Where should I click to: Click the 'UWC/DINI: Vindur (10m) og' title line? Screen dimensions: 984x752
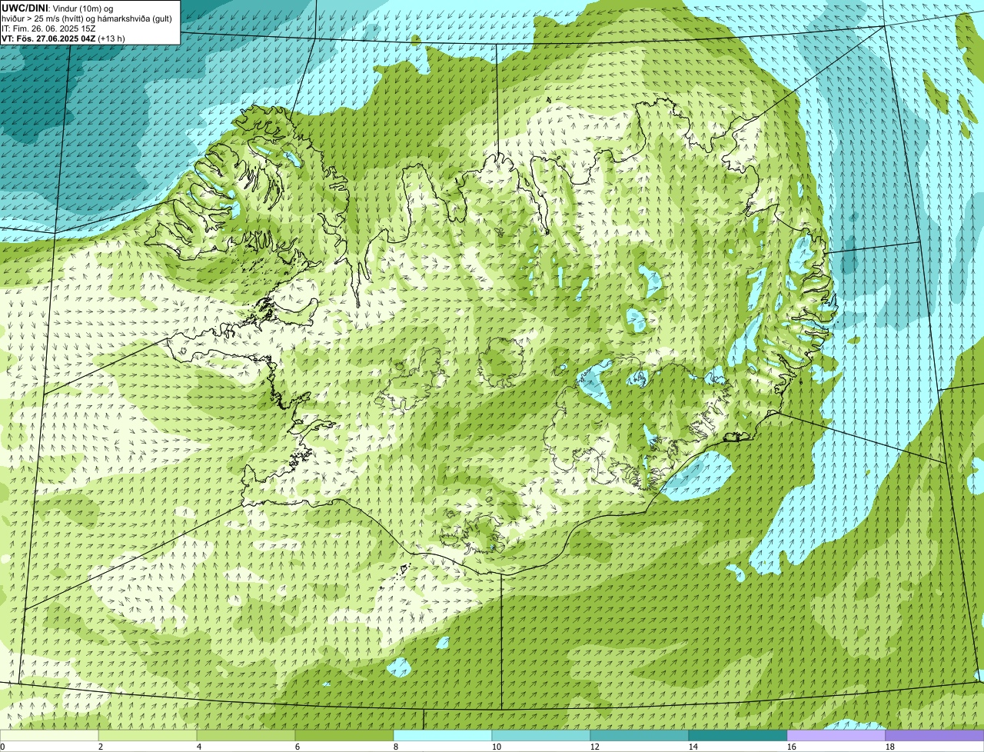(x=57, y=8)
